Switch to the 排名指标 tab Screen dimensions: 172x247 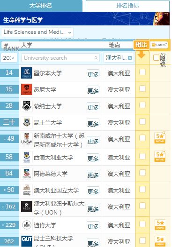tap(127, 6)
